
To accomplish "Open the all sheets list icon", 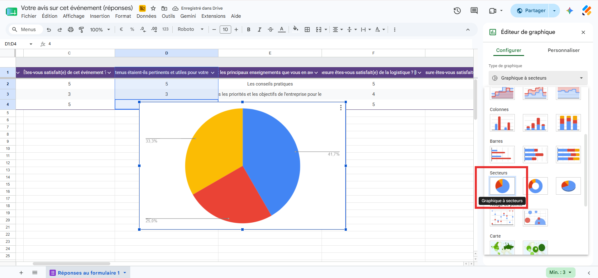I will pos(35,273).
